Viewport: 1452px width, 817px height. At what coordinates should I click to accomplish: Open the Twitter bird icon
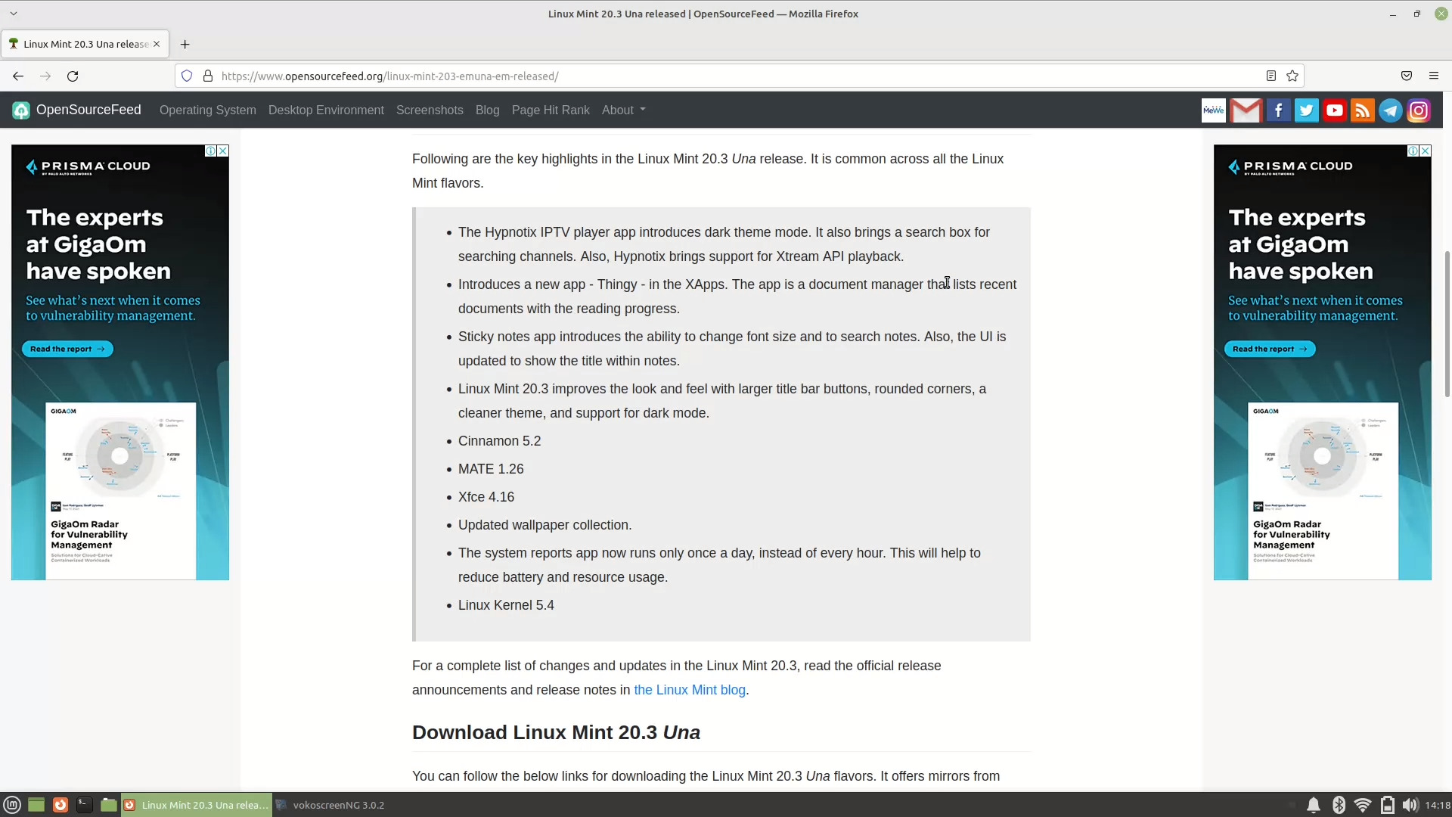(x=1306, y=110)
